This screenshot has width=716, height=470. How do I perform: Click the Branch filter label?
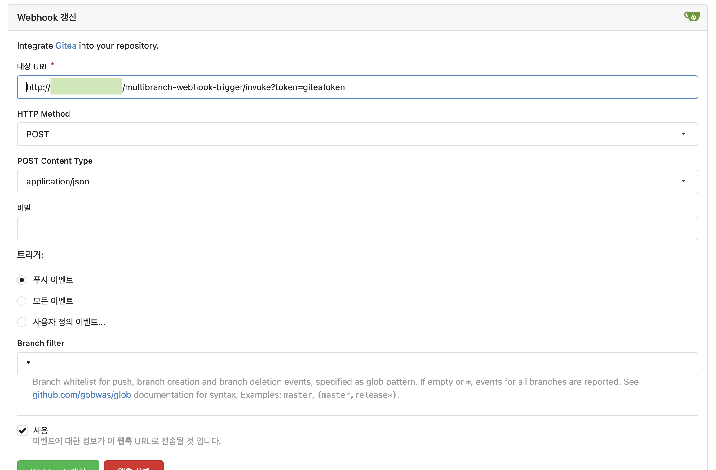[41, 343]
